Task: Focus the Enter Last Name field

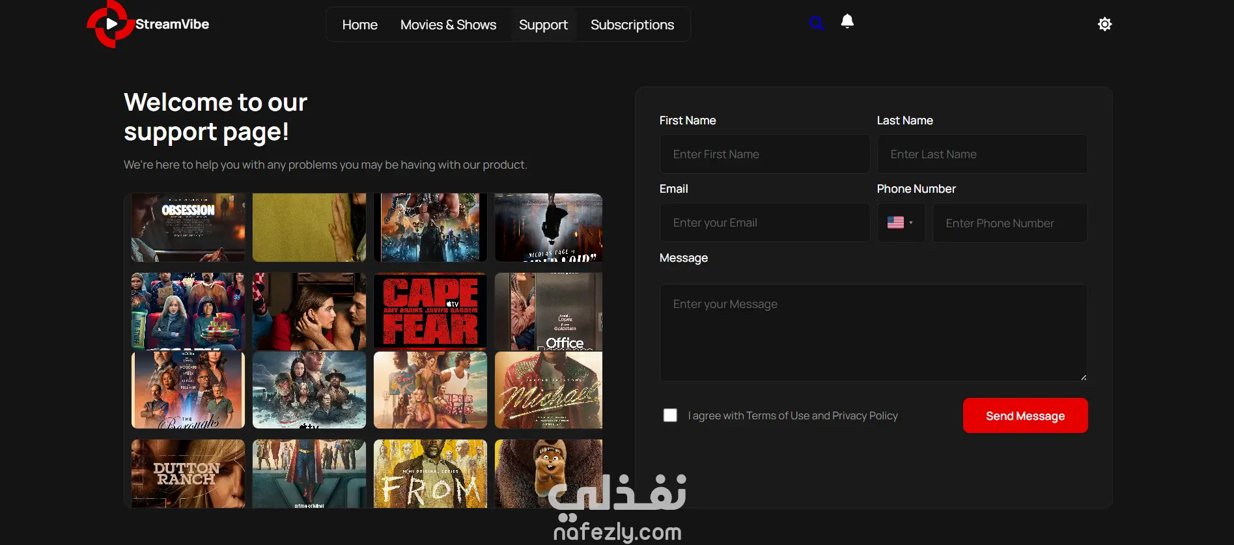Action: click(x=982, y=154)
